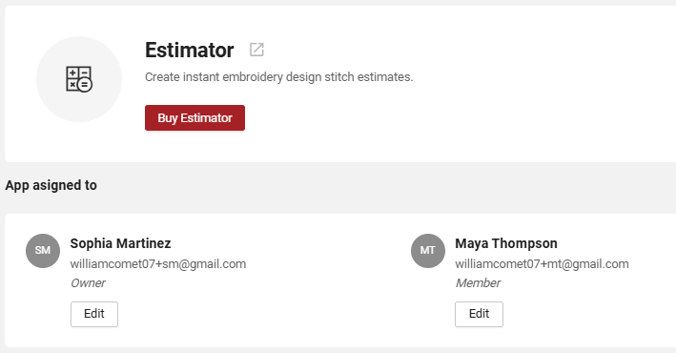This screenshot has height=353, width=676.
Task: Edit Sophia Martinez's app assignment
Action: pos(94,314)
